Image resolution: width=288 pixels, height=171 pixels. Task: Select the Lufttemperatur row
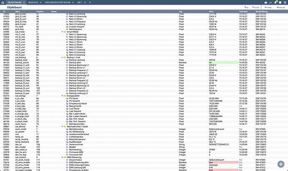[x=144, y=137]
